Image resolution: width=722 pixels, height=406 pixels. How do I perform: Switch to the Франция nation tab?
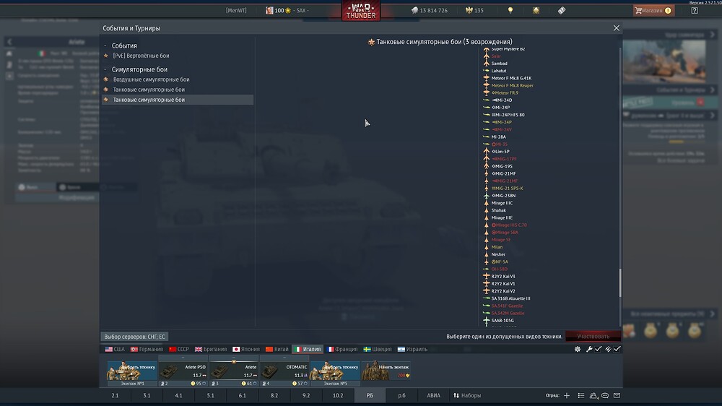342,350
